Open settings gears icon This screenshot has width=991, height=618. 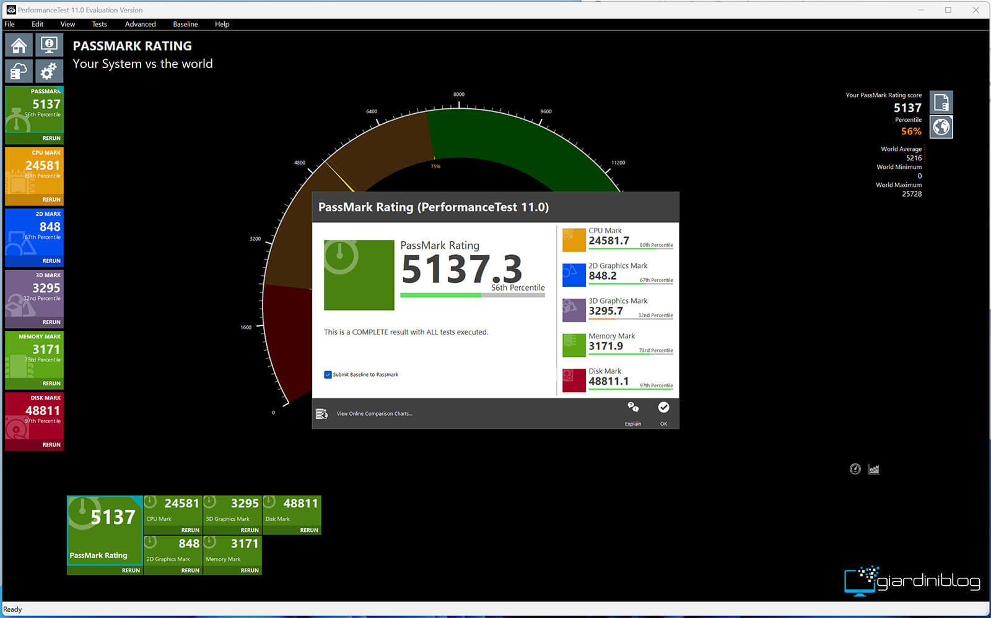pyautogui.click(x=49, y=71)
